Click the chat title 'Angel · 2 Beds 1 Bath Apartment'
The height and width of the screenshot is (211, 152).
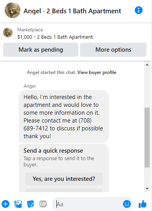72,11
